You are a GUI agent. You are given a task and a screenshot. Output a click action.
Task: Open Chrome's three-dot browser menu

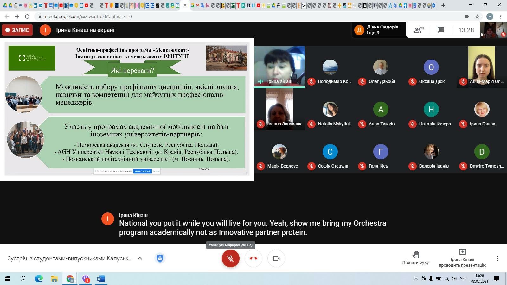point(500,16)
